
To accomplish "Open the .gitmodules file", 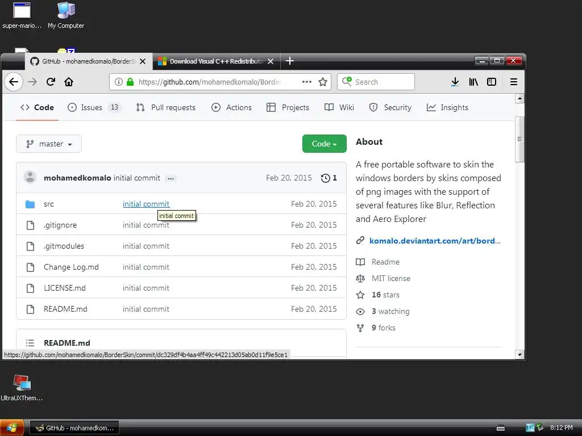I will (x=64, y=246).
